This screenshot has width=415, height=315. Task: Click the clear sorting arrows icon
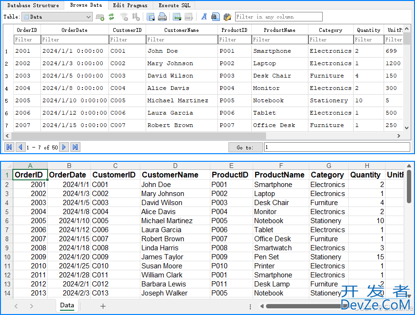(x=136, y=17)
